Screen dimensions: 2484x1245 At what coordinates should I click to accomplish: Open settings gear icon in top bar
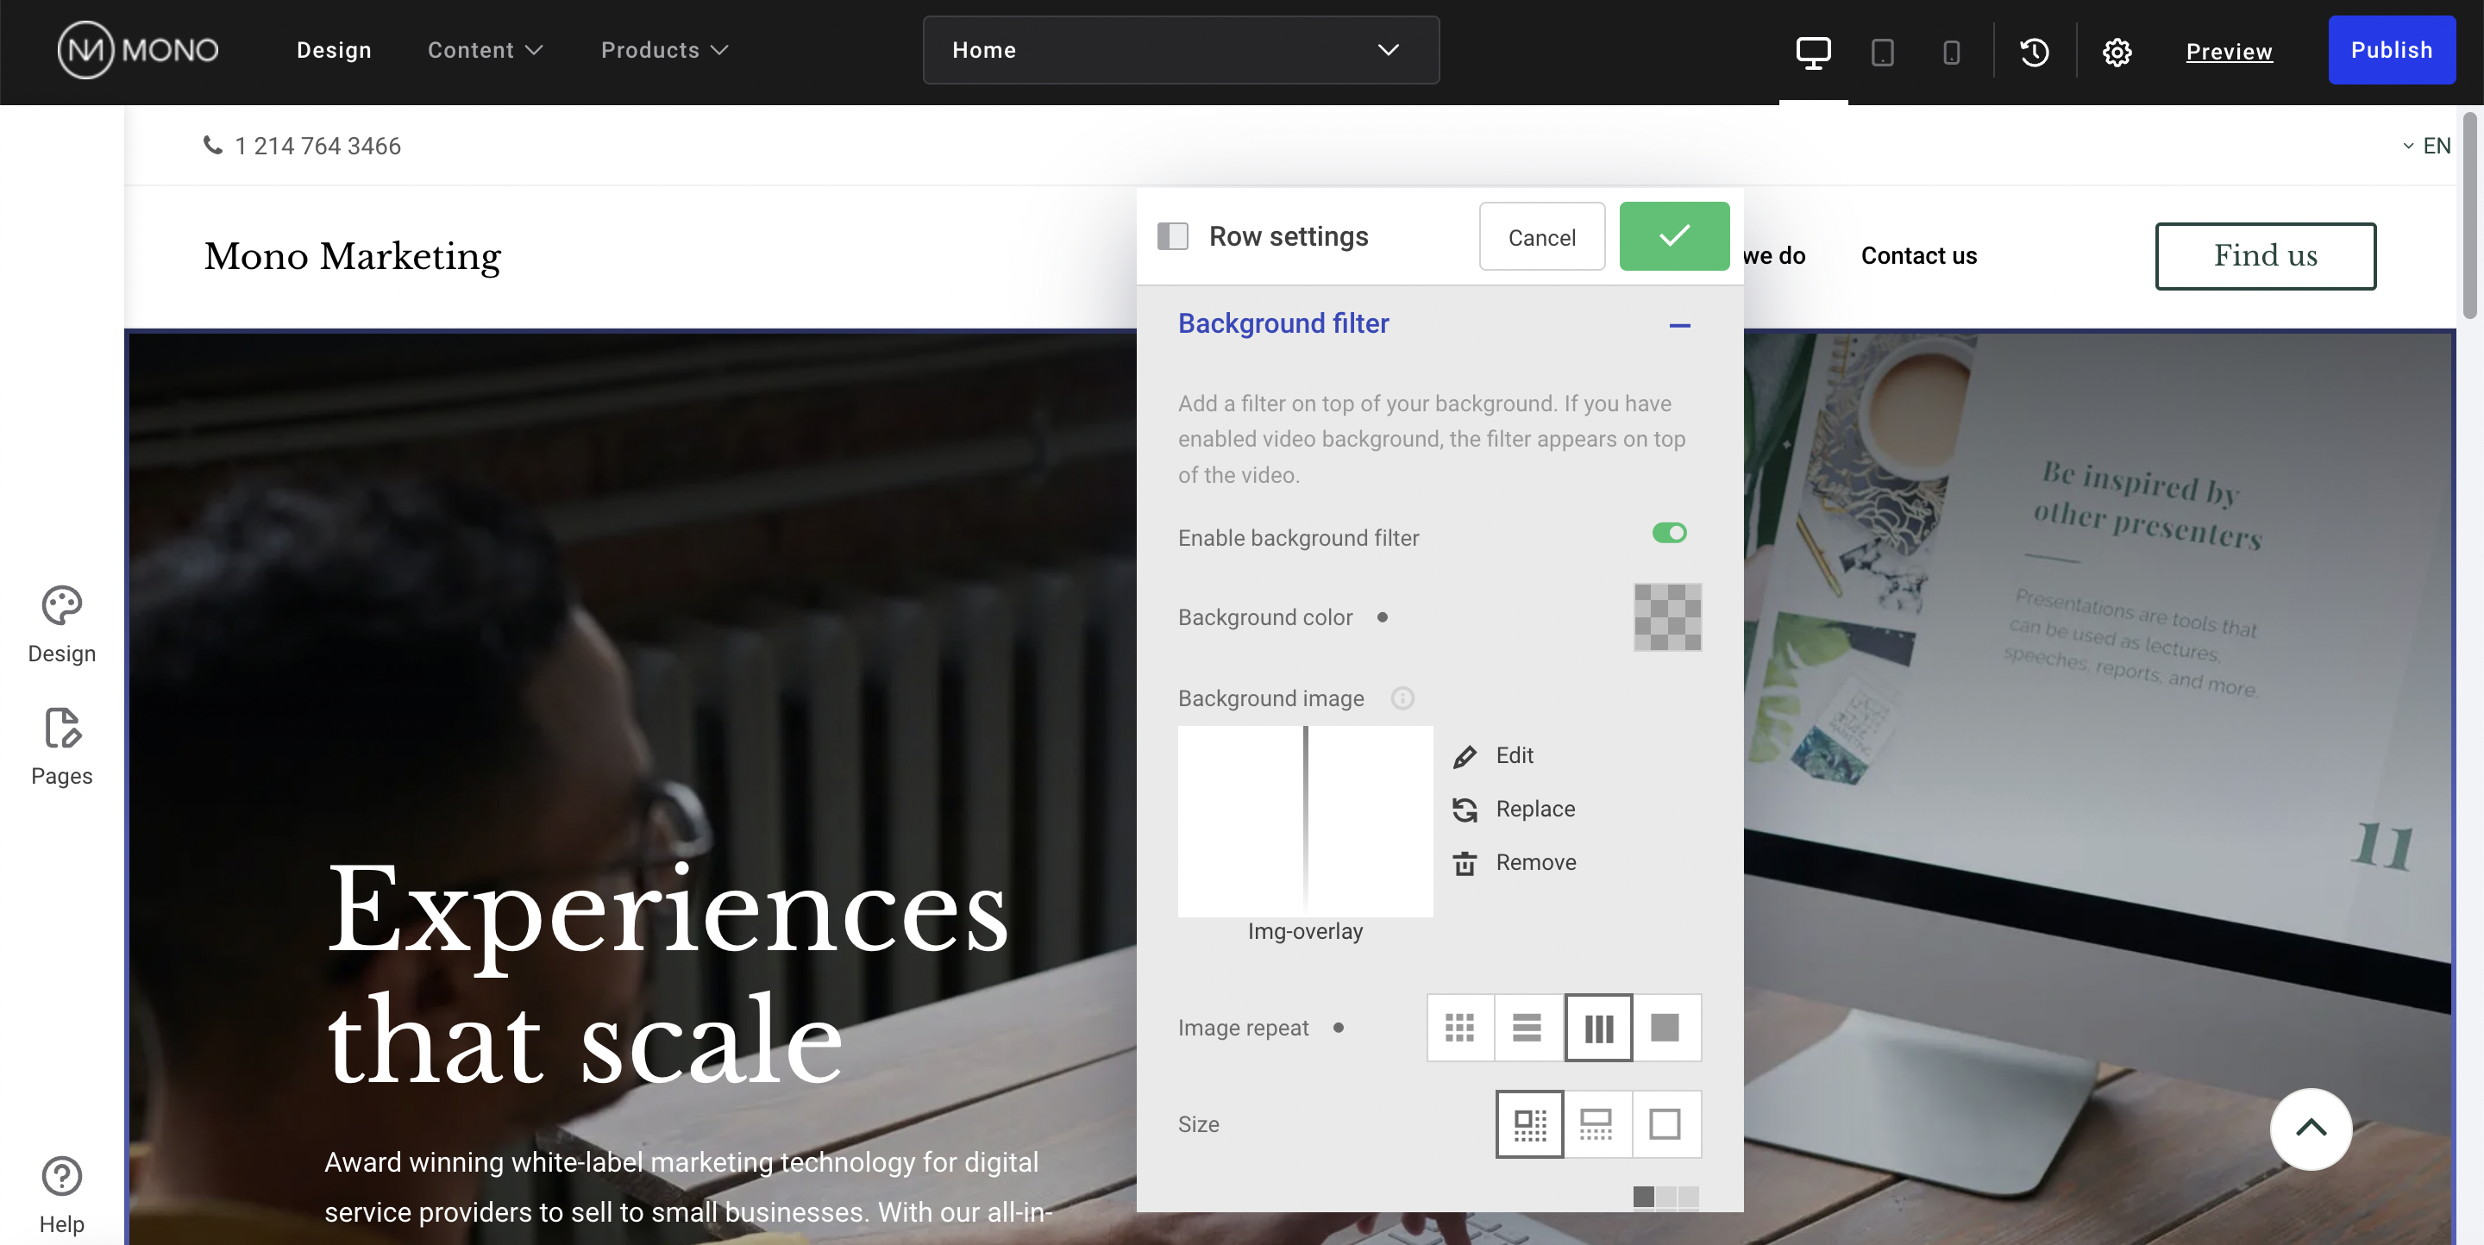point(2117,51)
